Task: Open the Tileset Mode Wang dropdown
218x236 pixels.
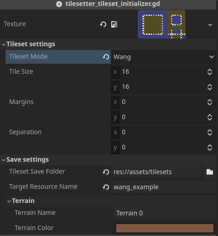Action: 163,57
